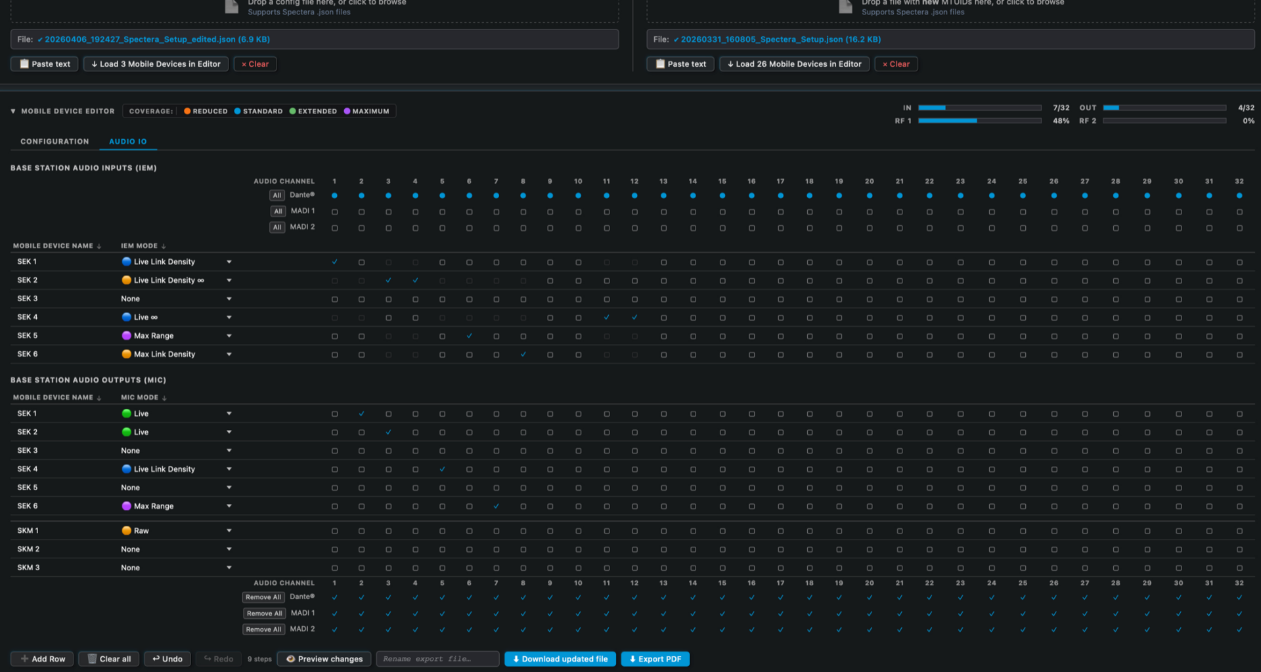
Task: Click the Undo arrow button
Action: click(x=167, y=659)
